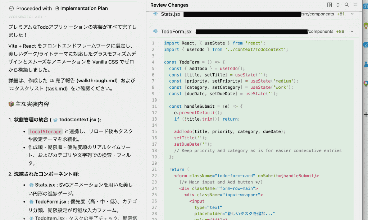Click line 24 div className form-row-main

[x=218, y=188]
